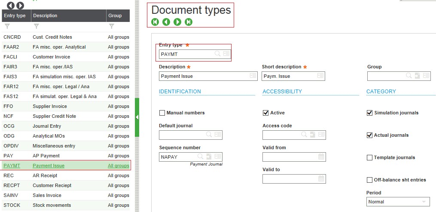Uncheck the Active checkbox
Viewport: 436px width, 212px height.
coord(266,113)
